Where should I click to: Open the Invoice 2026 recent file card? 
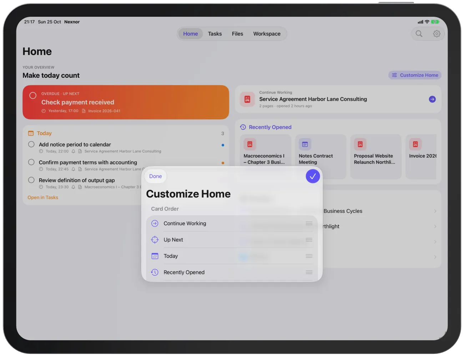tap(421, 157)
